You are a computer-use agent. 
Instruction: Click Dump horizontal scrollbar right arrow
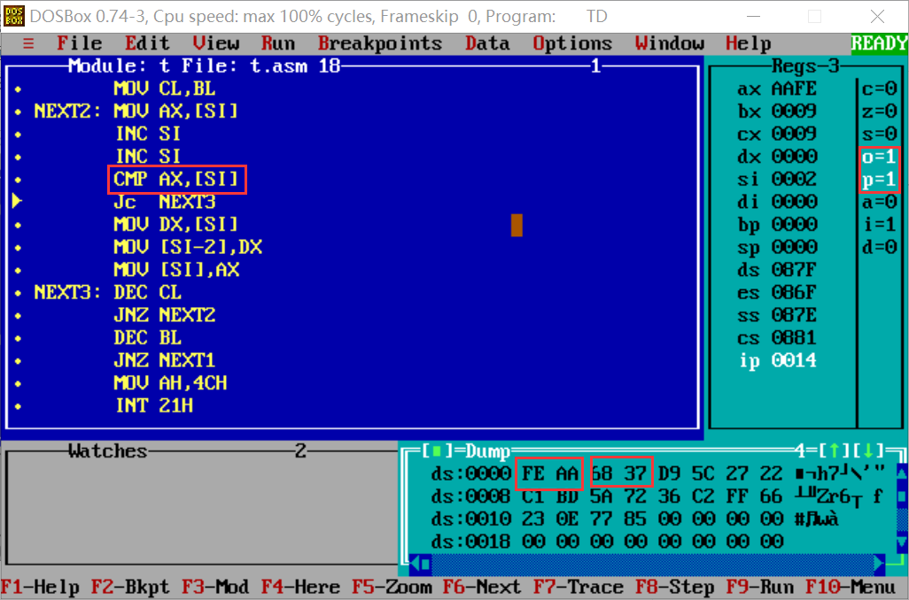coord(880,563)
